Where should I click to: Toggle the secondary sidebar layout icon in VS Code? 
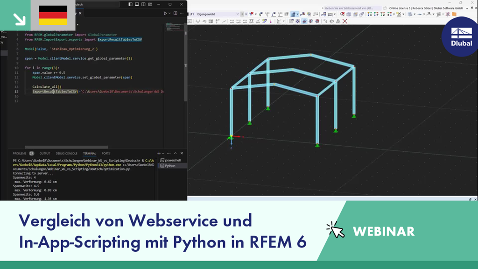(x=143, y=4)
